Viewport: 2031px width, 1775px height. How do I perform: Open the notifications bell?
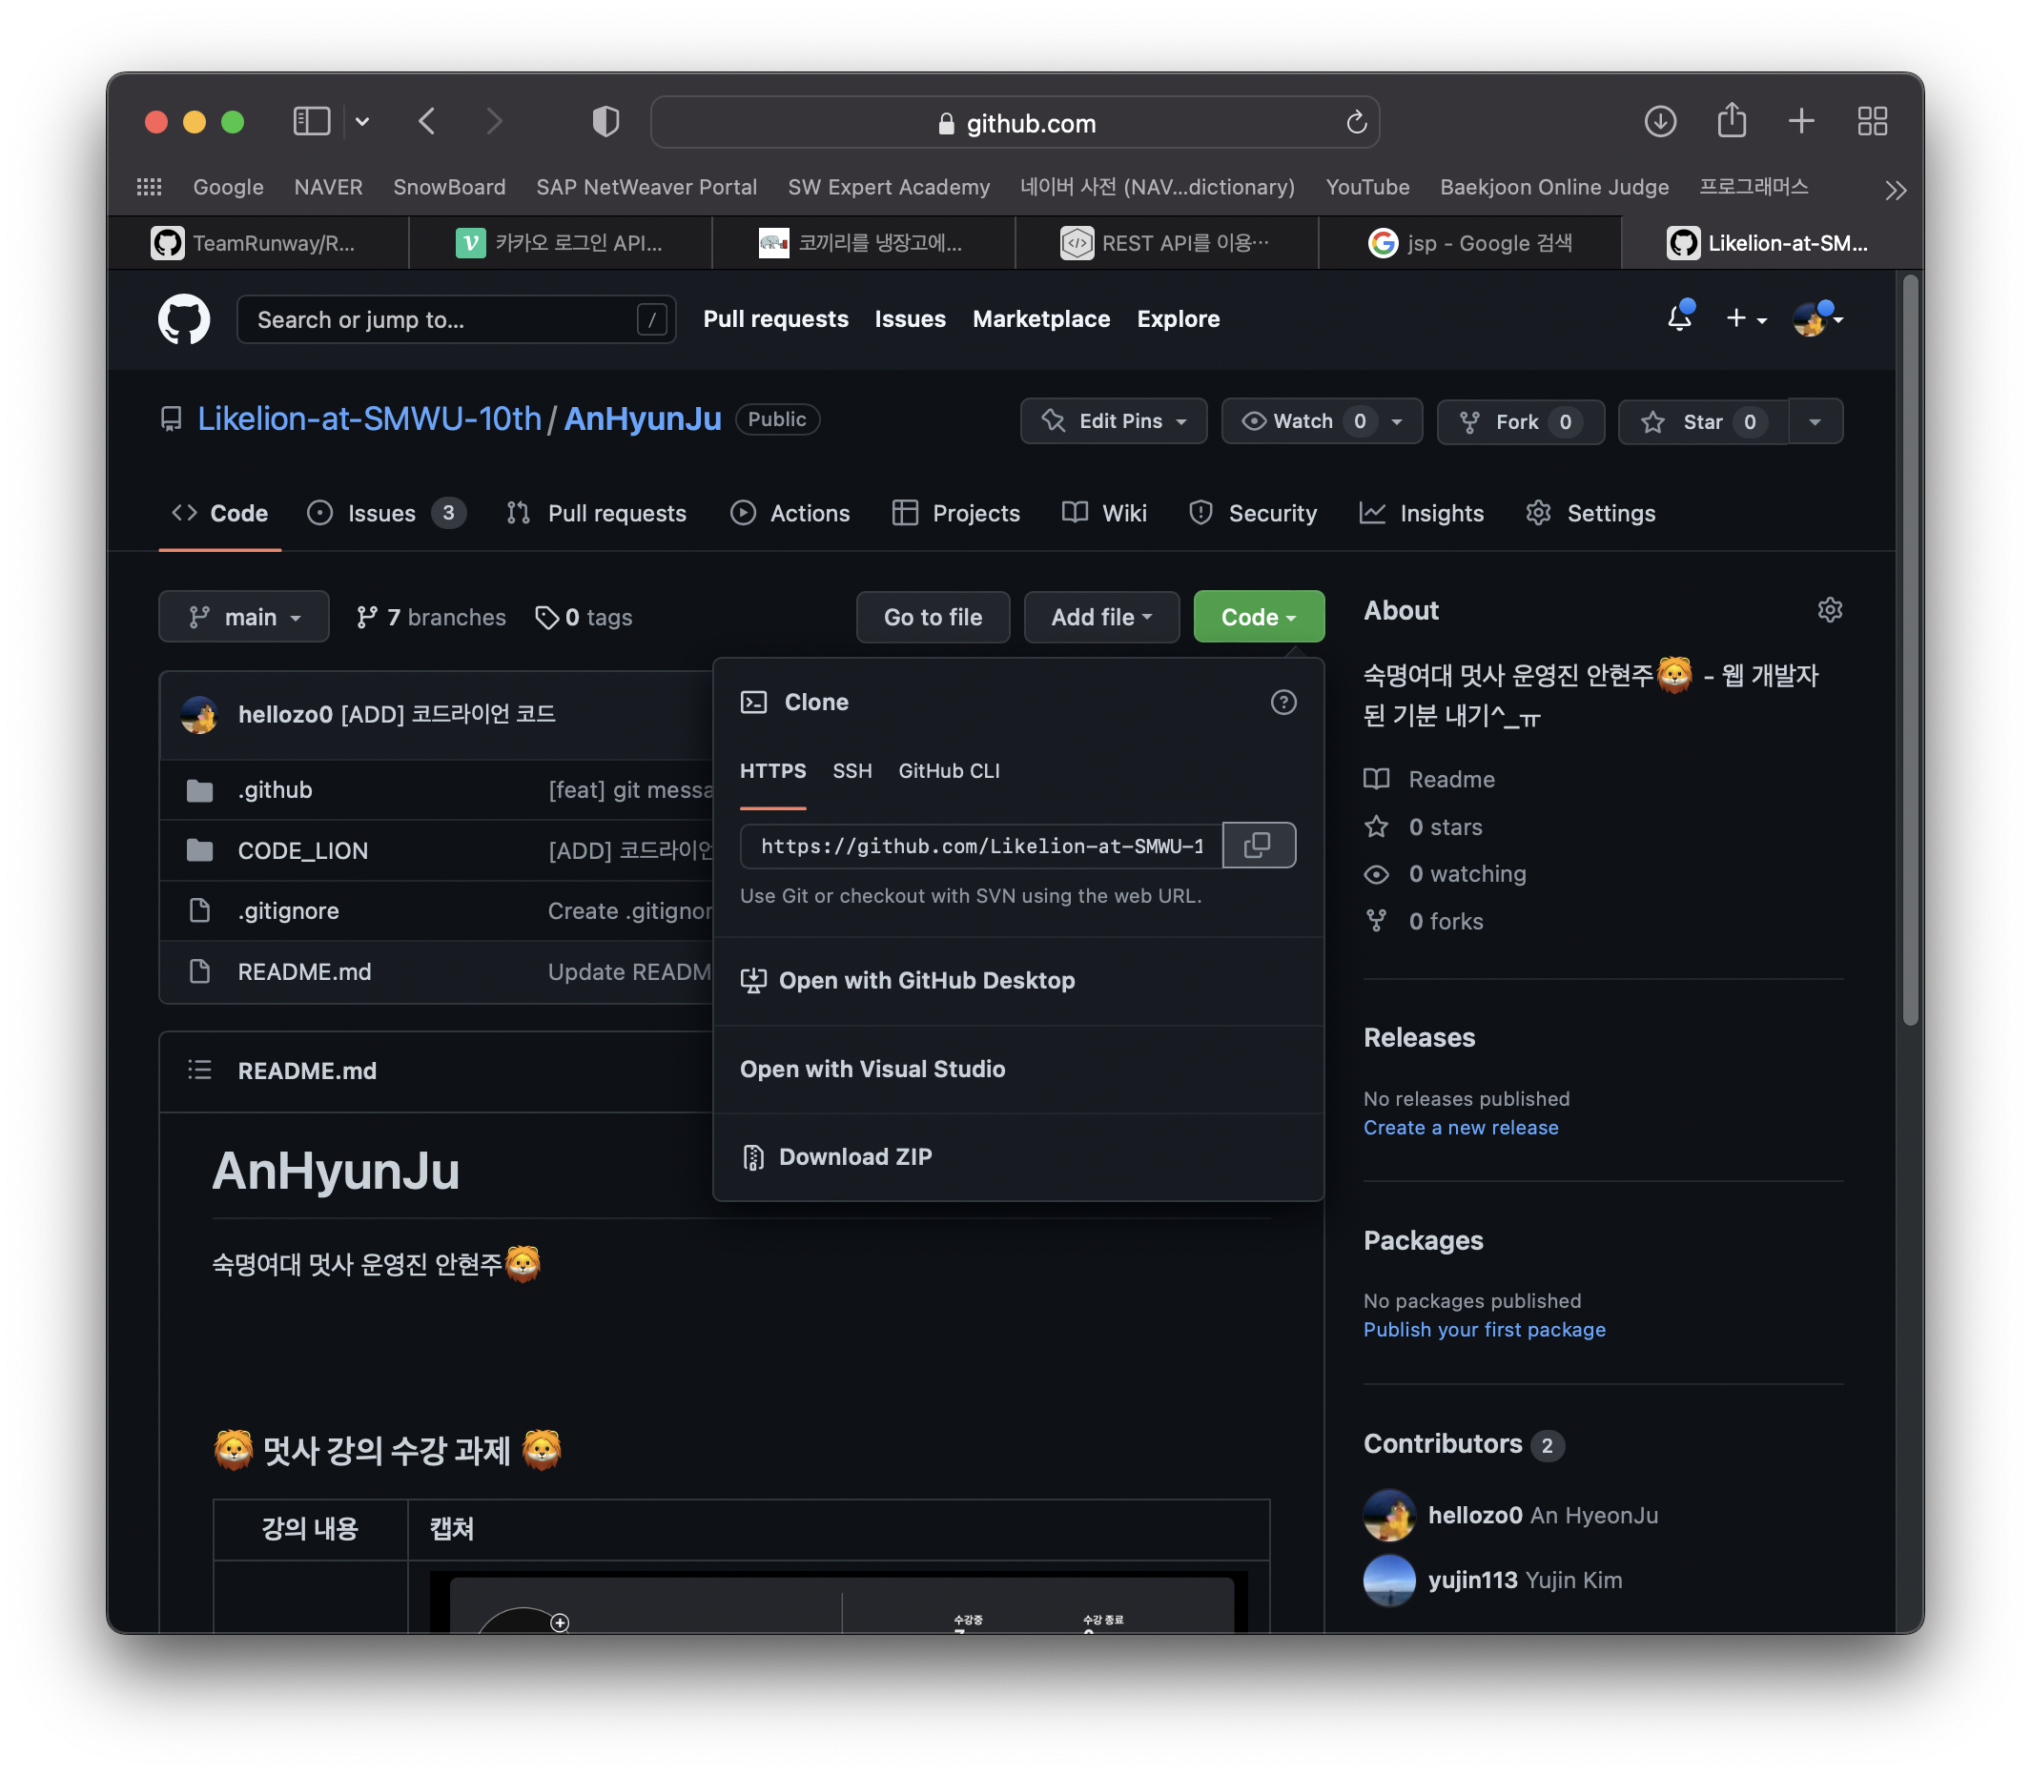pos(1679,318)
